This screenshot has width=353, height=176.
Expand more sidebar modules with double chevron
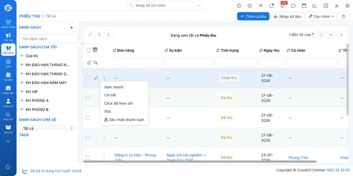click(8, 141)
